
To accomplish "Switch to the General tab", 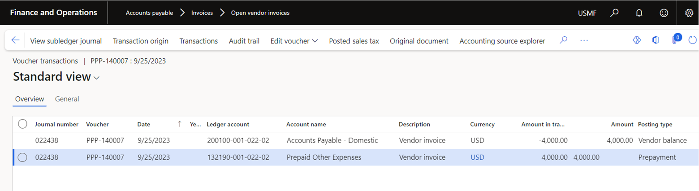I will click(67, 99).
